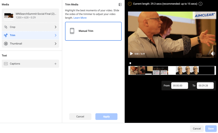218x133 pixels.
Task: Click the Thumbnail icon in Media list
Action: point(6,44)
